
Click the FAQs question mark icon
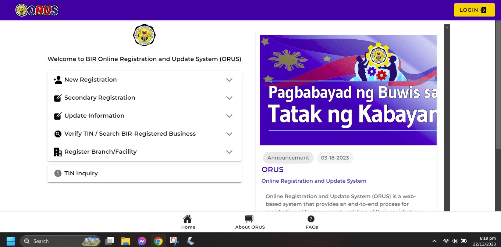coord(311,219)
